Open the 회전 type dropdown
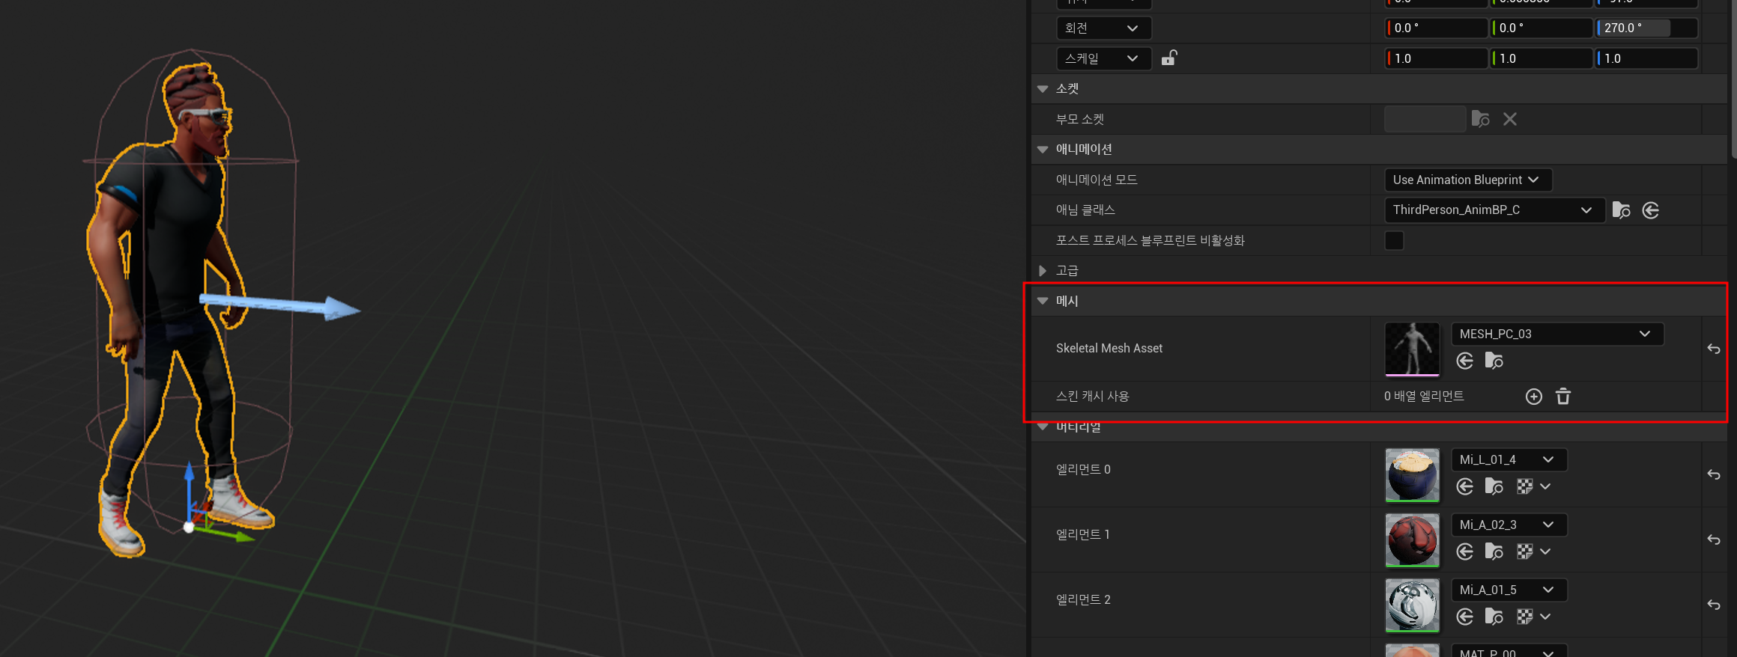 point(1103,28)
